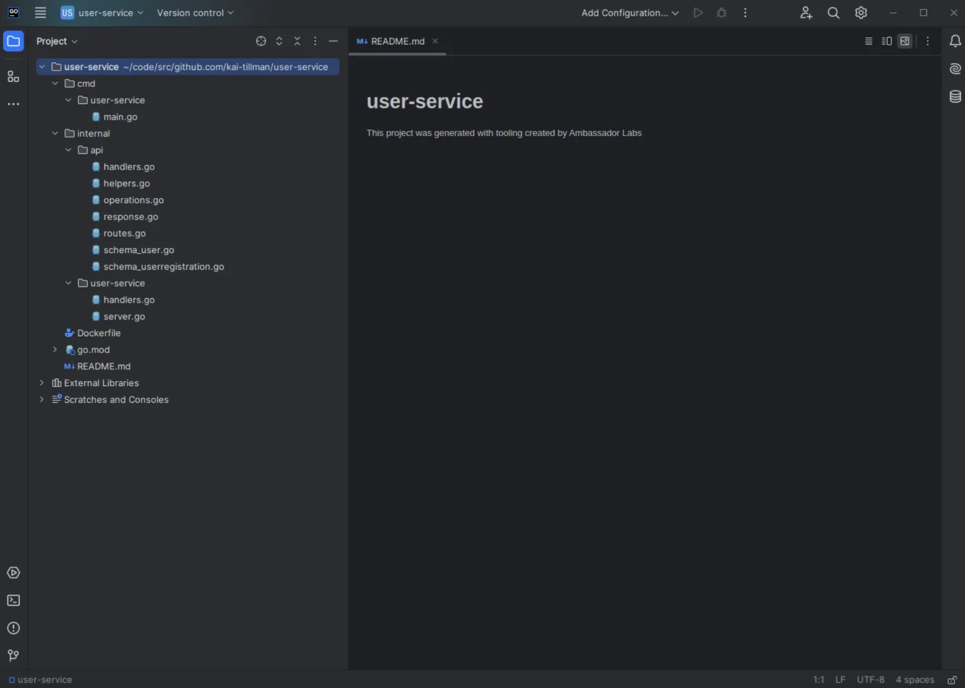Image resolution: width=965 pixels, height=688 pixels.
Task: Select the settings gear icon
Action: [861, 13]
